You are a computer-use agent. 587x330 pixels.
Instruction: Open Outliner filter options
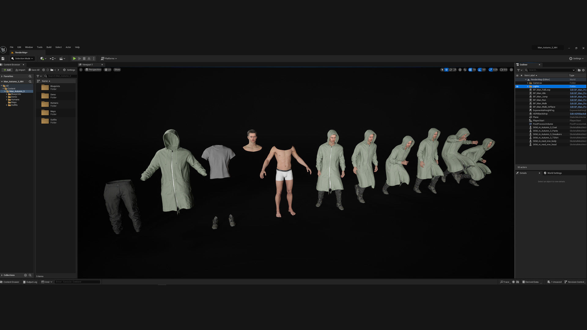pos(519,70)
